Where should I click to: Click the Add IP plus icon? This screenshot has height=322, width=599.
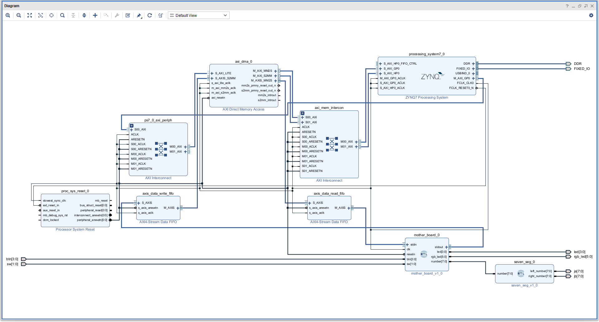95,15
